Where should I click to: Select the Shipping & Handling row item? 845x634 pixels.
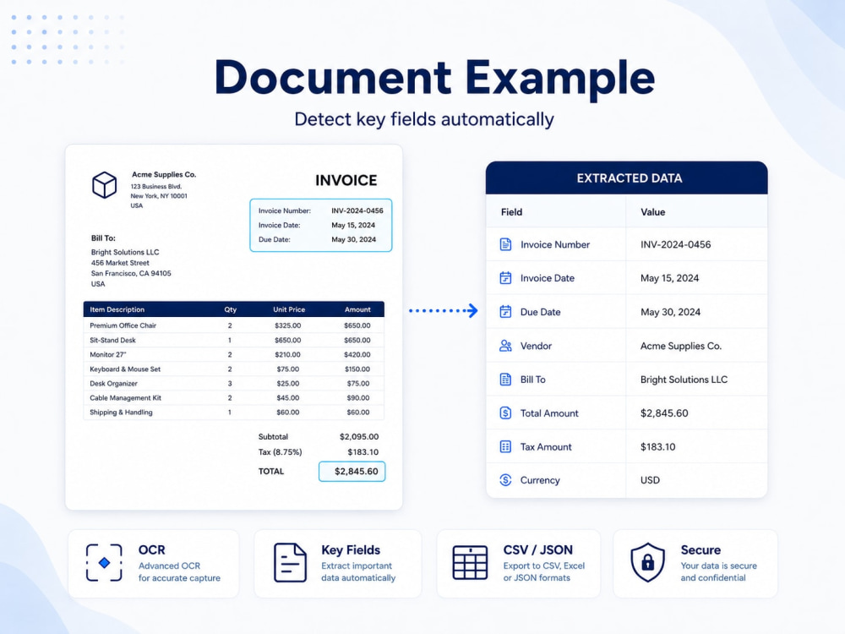121,413
